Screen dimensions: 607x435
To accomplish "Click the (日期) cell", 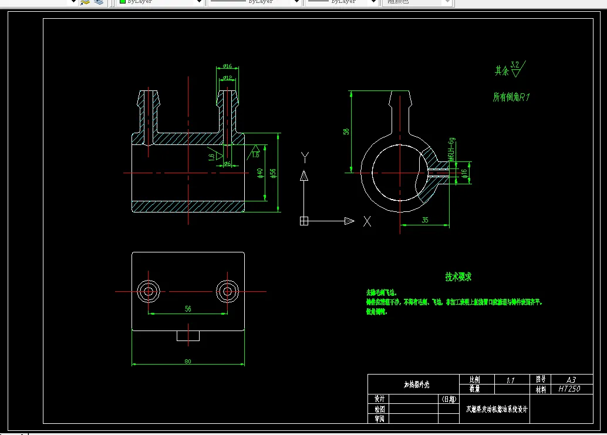I will (x=448, y=399).
